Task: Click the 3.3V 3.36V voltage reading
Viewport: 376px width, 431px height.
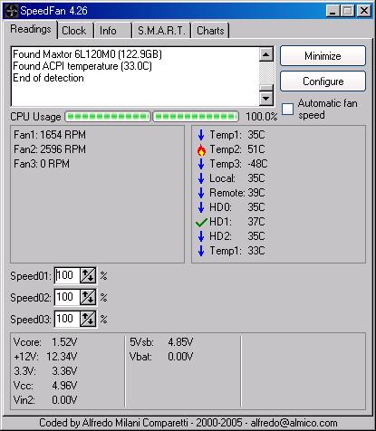Action: pyautogui.click(x=45, y=371)
